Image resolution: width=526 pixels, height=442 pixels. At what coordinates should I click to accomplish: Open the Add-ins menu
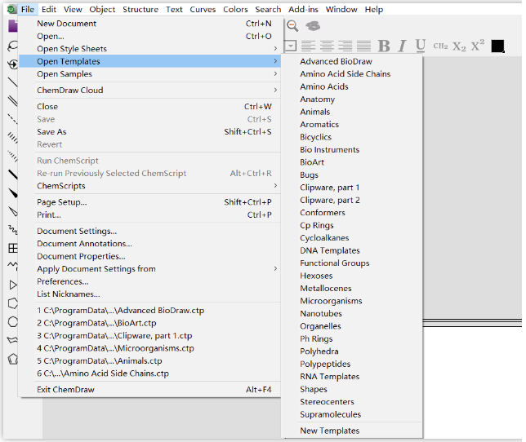click(303, 9)
